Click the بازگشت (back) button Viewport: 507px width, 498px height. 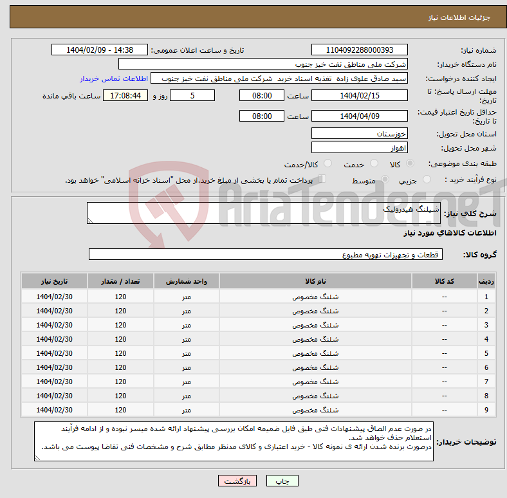pyautogui.click(x=237, y=481)
